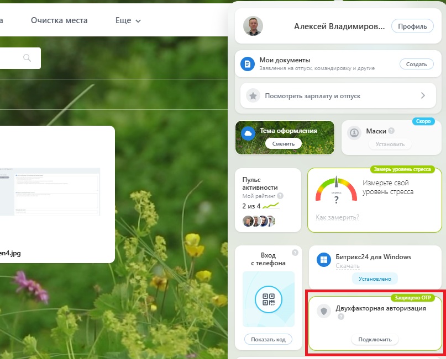Click the cloud icon on the theme card

[x=248, y=133]
